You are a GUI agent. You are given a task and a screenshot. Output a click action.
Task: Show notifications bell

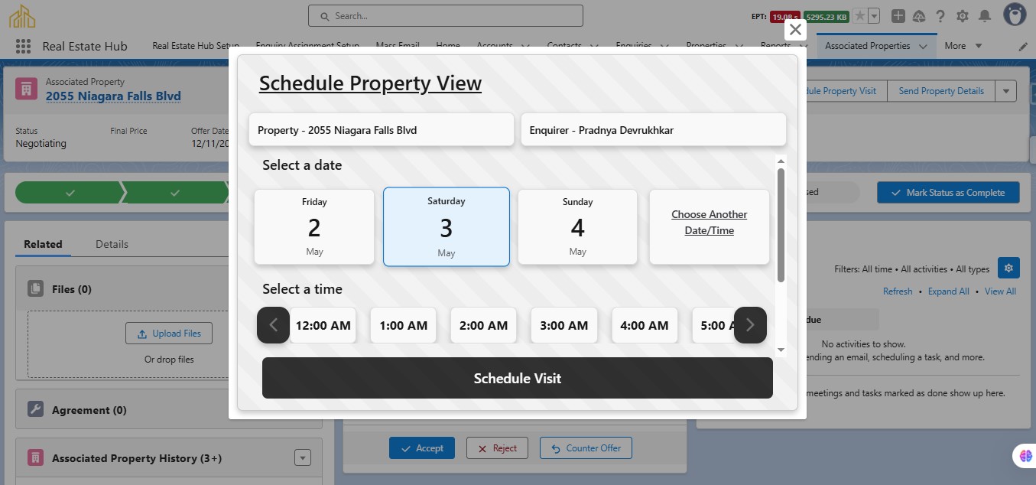pos(985,16)
